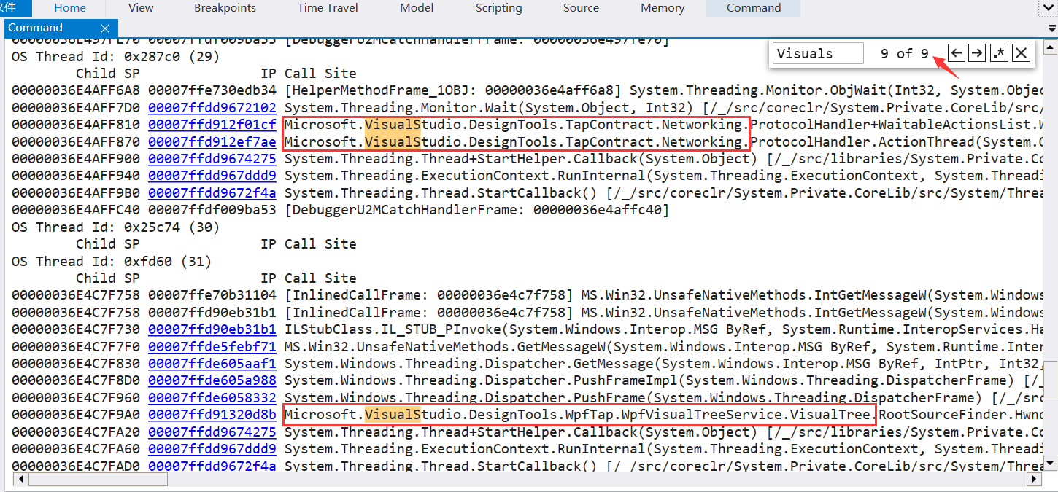Open the Scripting ribbon tab
Image resolution: width=1058 pixels, height=492 pixels.
point(499,8)
